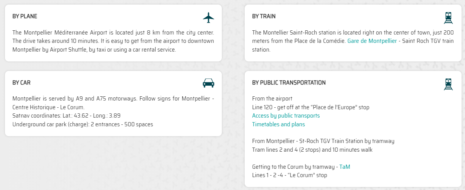Click the Line 120 Place de l'Europe text
465x190 pixels.
311,107
